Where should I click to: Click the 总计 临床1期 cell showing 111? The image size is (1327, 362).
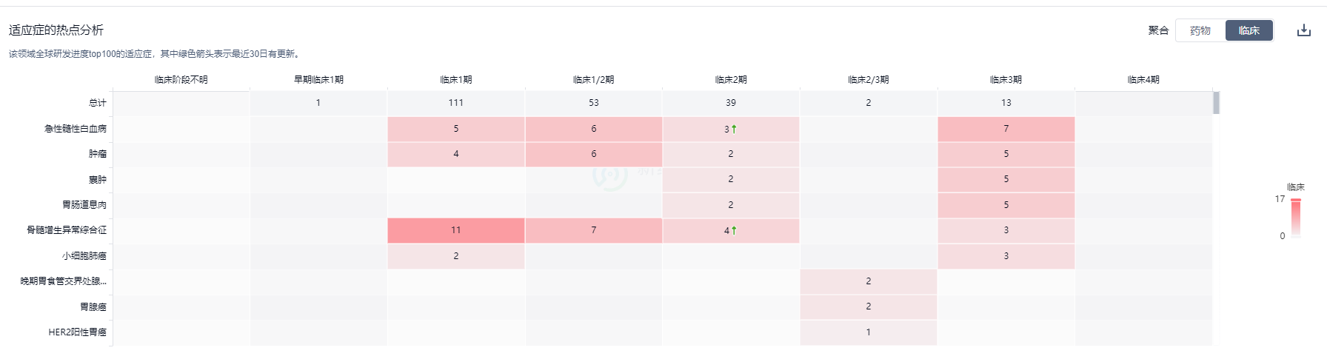pyautogui.click(x=456, y=103)
